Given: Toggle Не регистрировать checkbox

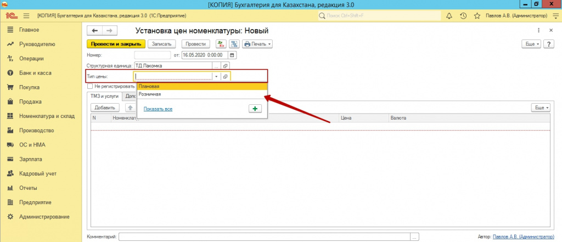Looking at the screenshot, I should [x=89, y=86].
